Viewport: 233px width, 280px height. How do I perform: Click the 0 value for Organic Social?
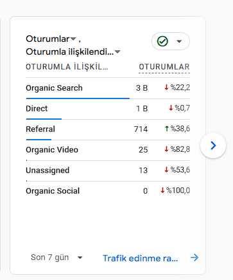146,191
